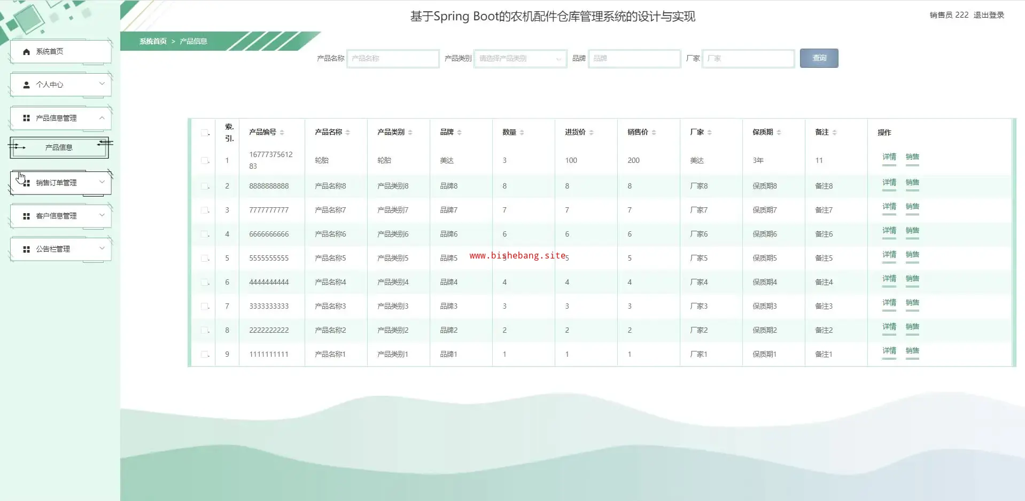Viewport: 1025px width, 501px height.
Task: Sort table by 销售价 column arrows
Action: point(654,132)
